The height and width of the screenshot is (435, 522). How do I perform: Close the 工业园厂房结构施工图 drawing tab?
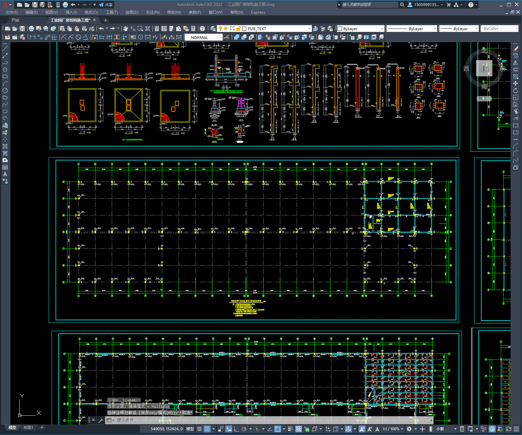tap(95, 20)
